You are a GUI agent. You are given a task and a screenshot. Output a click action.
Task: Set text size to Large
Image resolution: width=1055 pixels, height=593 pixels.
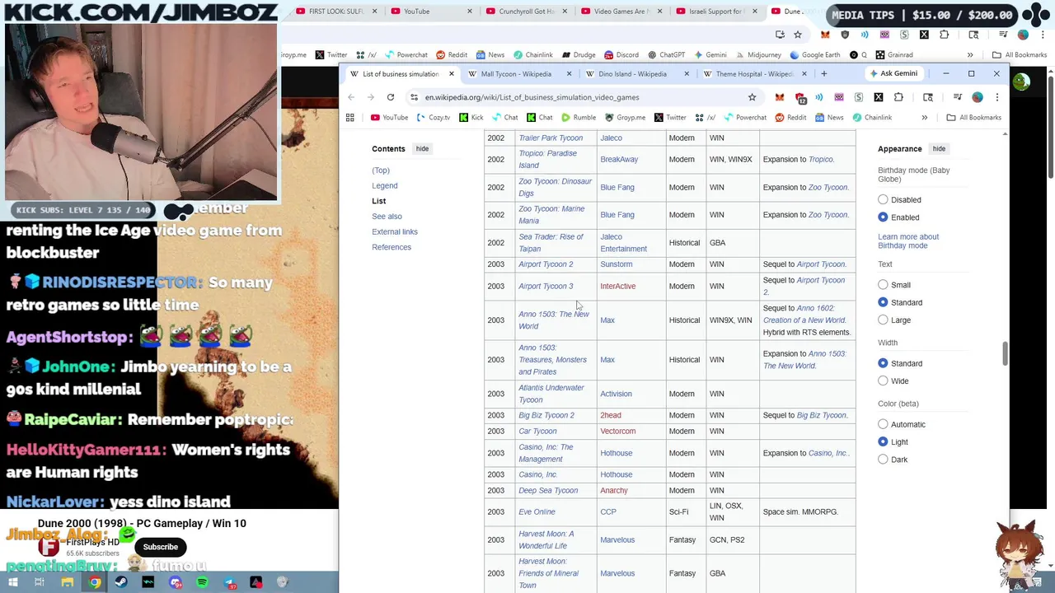883,320
